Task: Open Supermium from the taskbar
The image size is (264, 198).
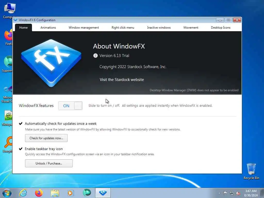Action: click(87, 193)
